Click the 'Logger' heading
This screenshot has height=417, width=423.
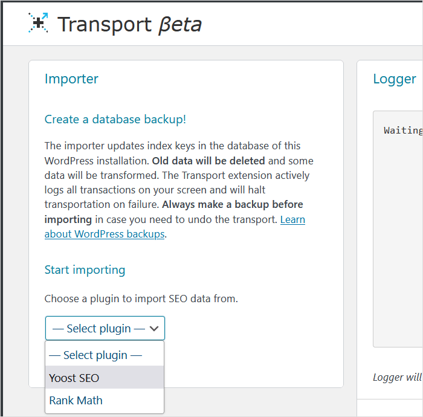coord(395,79)
